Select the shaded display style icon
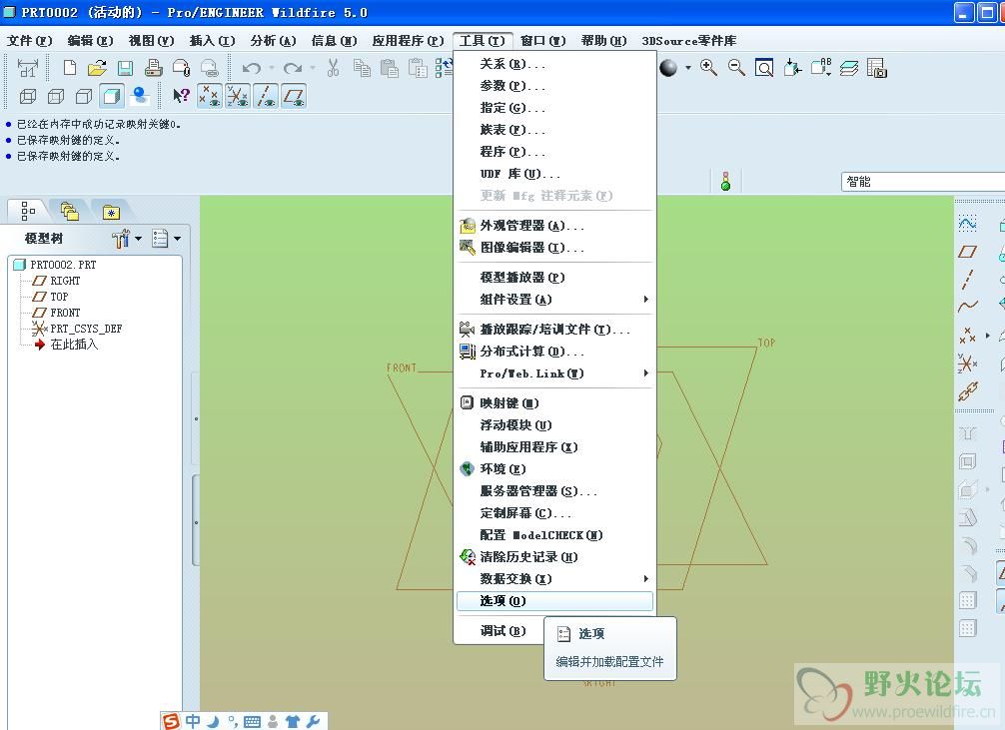Viewport: 1005px width, 730px height. point(112,96)
